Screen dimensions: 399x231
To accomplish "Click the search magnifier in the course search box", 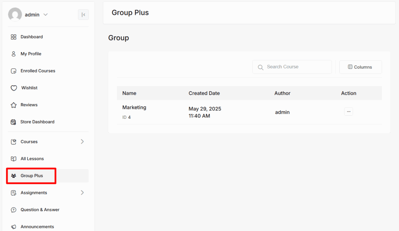I will pos(260,67).
